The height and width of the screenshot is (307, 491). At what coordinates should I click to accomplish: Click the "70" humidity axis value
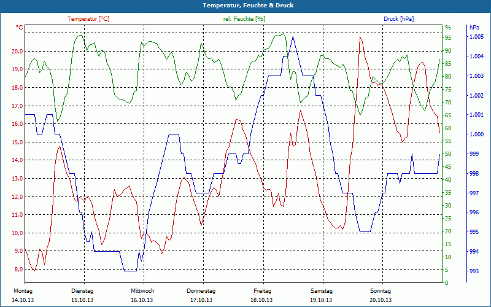tap(448, 102)
